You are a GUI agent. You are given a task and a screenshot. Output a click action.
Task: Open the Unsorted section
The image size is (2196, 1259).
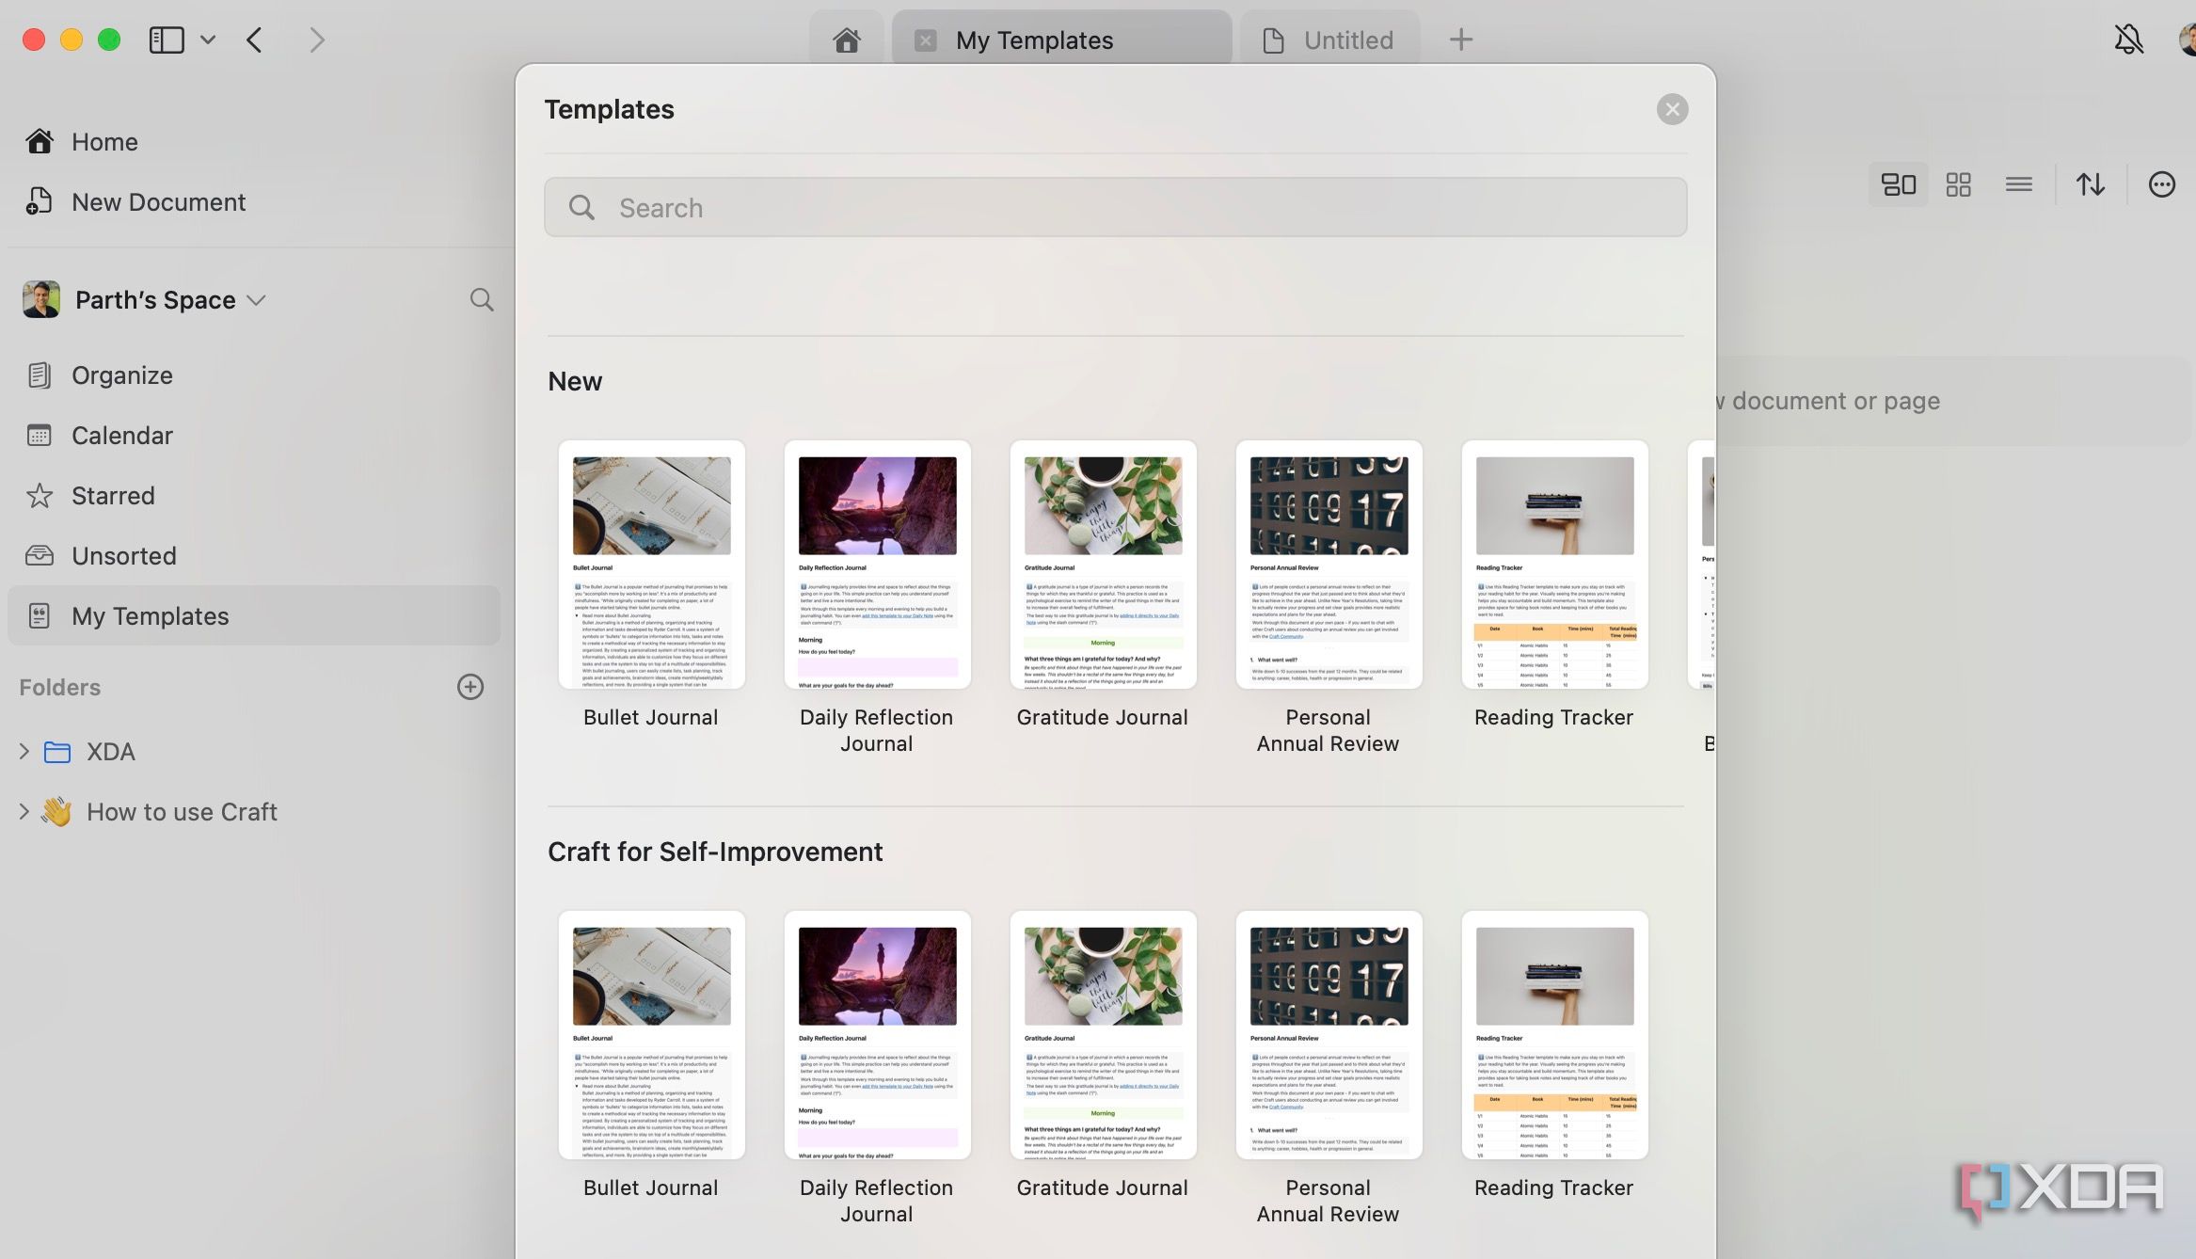click(x=254, y=556)
